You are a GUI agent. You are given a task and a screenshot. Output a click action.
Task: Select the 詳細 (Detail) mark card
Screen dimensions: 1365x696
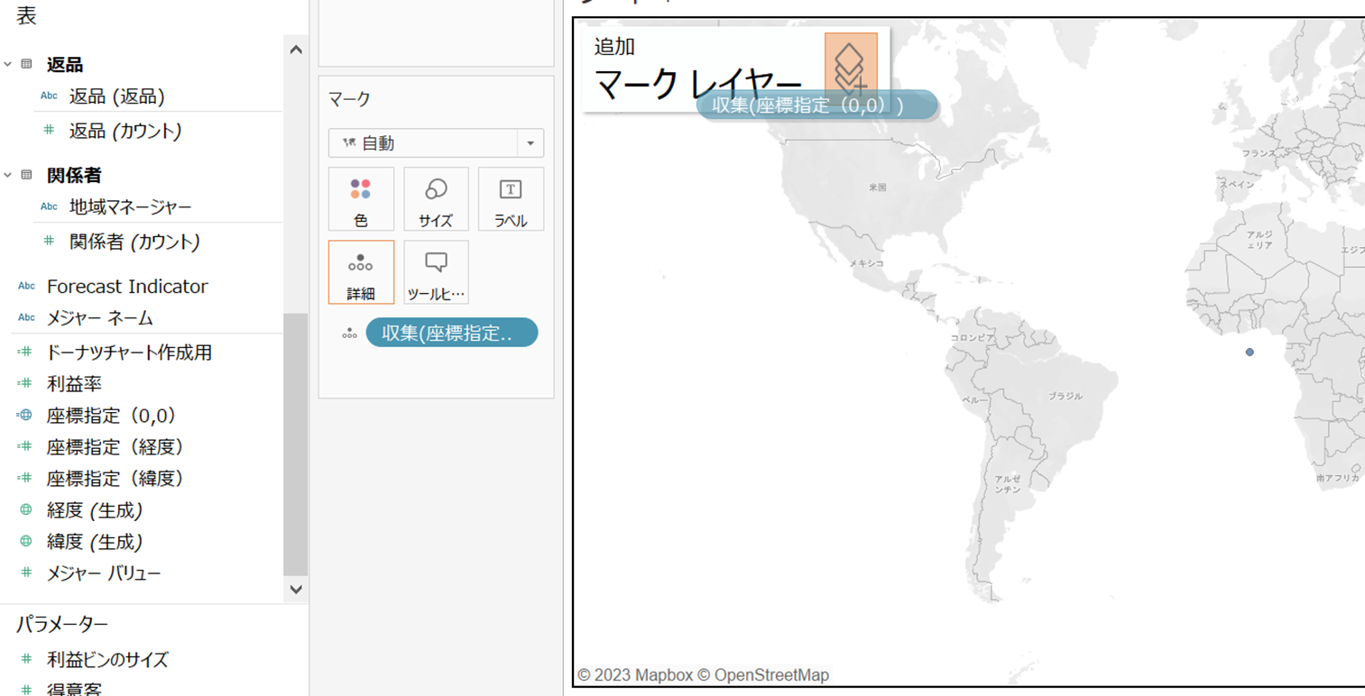point(361,272)
